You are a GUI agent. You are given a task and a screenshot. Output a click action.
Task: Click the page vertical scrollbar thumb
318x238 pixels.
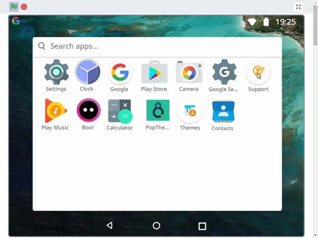pyautogui.click(x=315, y=26)
